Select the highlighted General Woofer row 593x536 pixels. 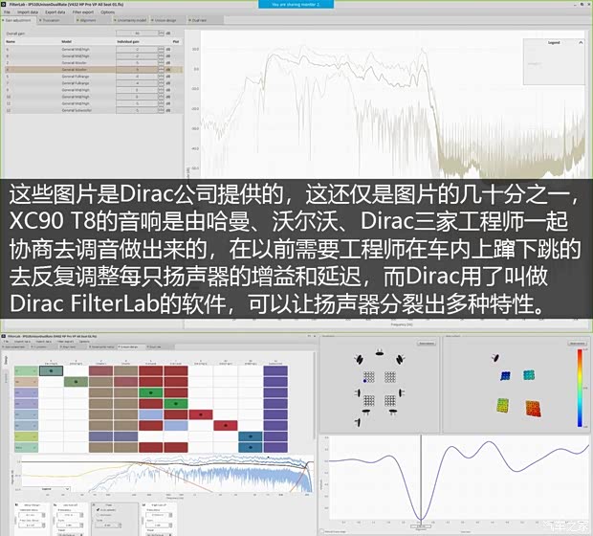[x=74, y=70]
